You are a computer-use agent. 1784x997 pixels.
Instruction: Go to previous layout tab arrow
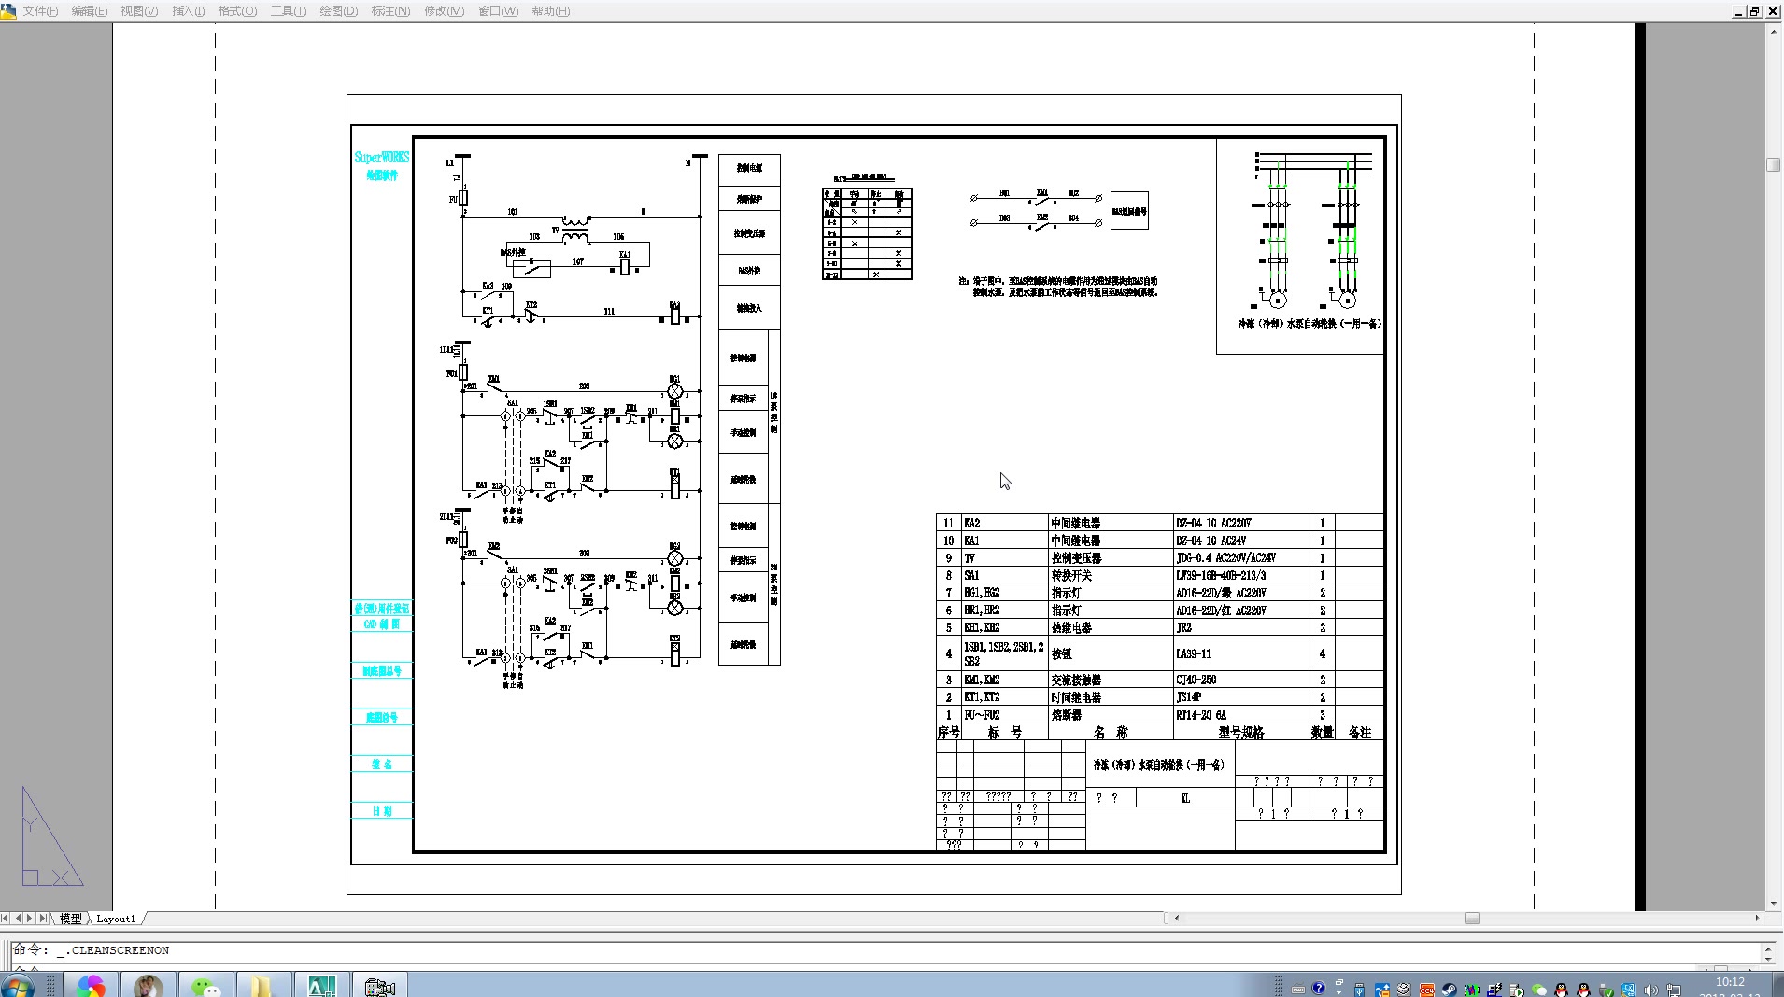pos(18,919)
